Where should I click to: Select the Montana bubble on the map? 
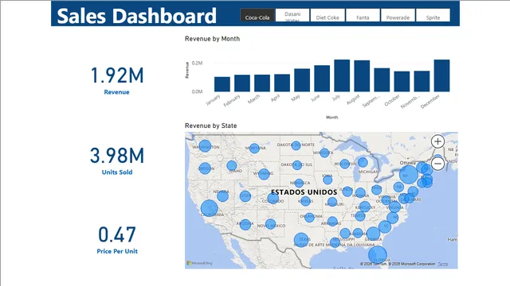tap(254, 149)
